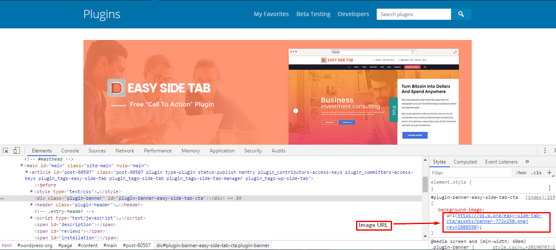The width and height of the screenshot is (556, 250).
Task: Open element.style three-dot options
Action: pyautogui.click(x=549, y=188)
